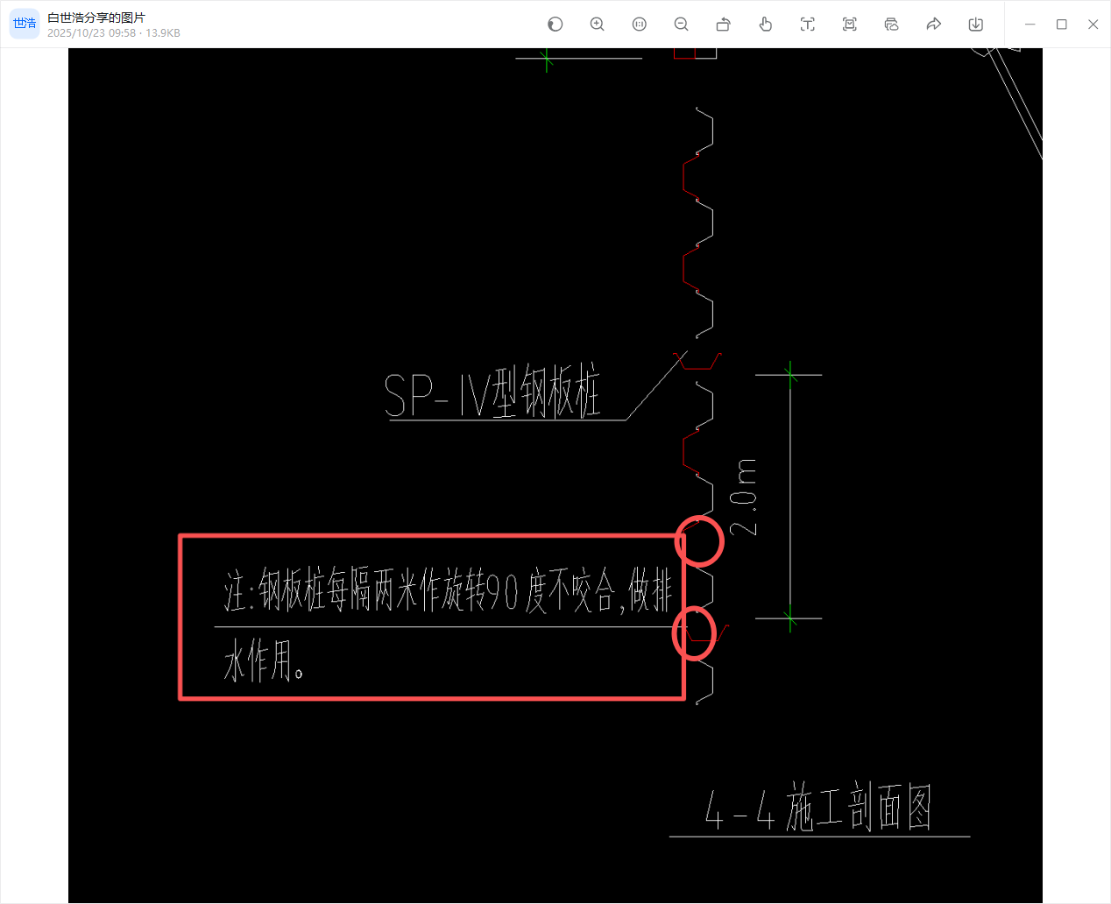Maximize the image viewer window
This screenshot has width=1111, height=904.
click(1061, 24)
